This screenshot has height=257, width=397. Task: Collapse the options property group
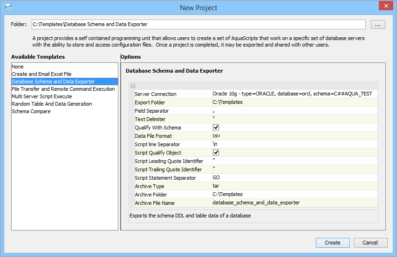(133, 86)
